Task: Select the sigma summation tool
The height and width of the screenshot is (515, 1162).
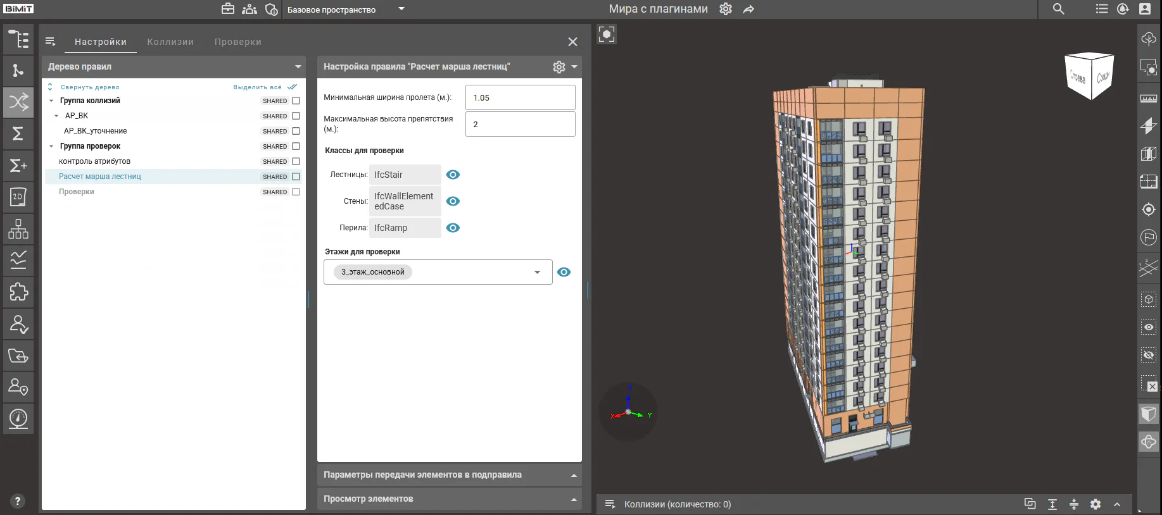Action: pyautogui.click(x=18, y=133)
